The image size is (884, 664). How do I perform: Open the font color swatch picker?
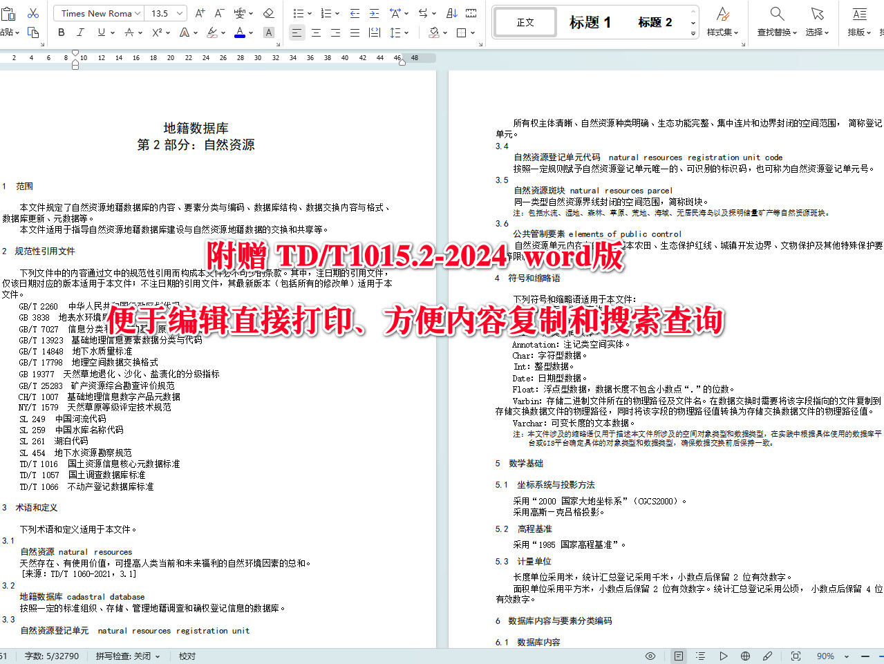(250, 32)
